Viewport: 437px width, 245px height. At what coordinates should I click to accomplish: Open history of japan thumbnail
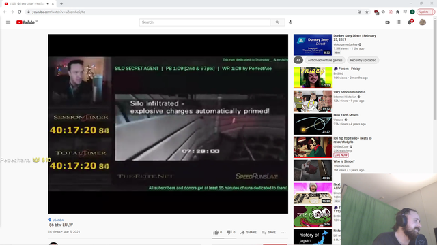click(313, 237)
